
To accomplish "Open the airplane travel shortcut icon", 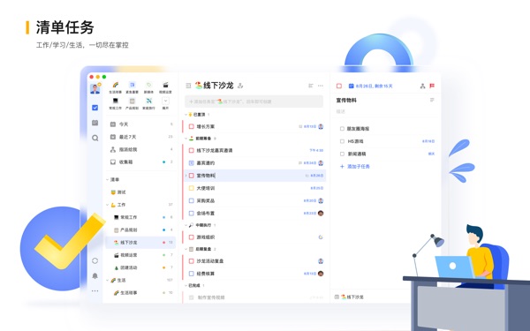I will [x=148, y=101].
